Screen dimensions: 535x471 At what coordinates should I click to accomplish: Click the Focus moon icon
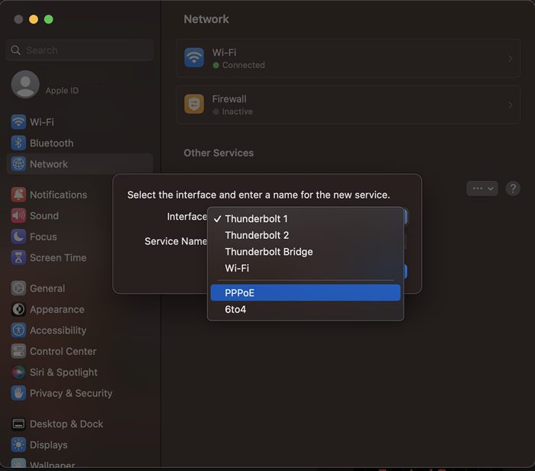click(18, 237)
